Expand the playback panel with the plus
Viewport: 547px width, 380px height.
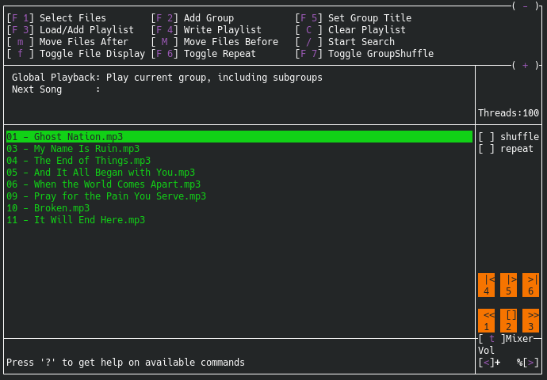click(525, 66)
